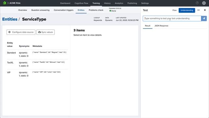Image resolution: width=209 pixels, height=118 pixels.
Task: Focus the bot understanding test input
Action: click(172, 18)
